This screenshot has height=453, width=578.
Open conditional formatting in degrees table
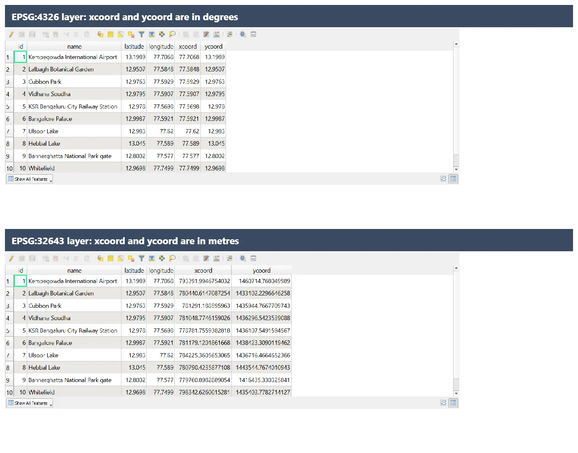230,34
